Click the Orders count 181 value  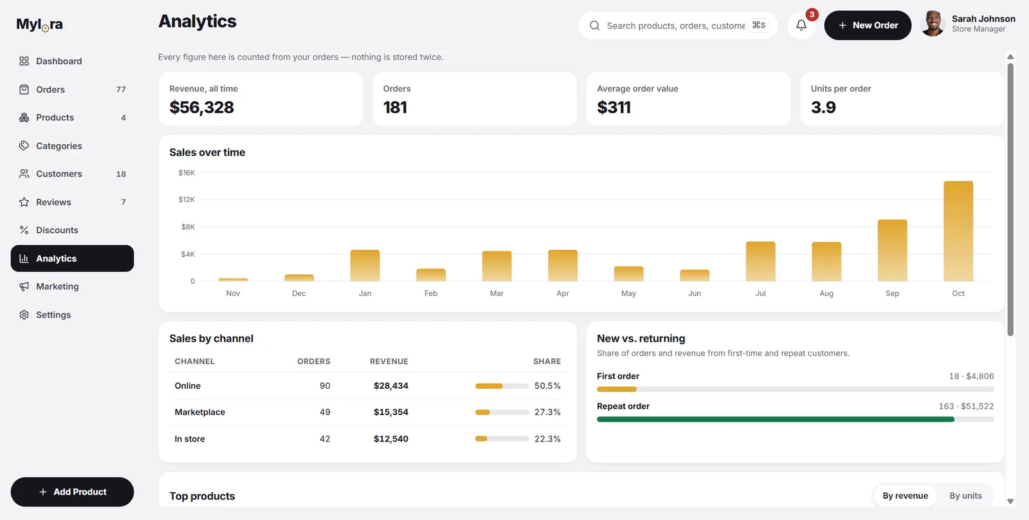pos(395,107)
